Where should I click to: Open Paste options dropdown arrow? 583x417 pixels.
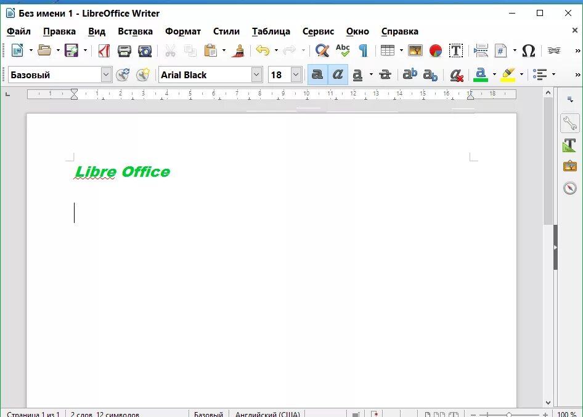click(224, 50)
